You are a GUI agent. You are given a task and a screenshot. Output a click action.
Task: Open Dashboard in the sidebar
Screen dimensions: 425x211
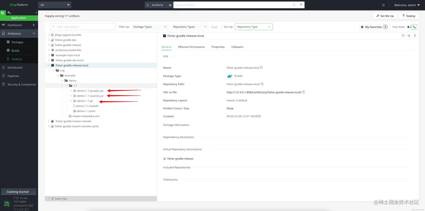pyautogui.click(x=19, y=25)
